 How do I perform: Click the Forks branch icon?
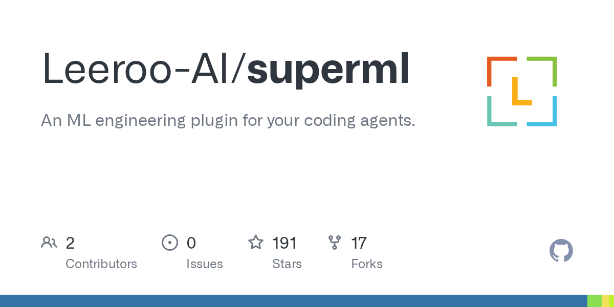coord(335,243)
